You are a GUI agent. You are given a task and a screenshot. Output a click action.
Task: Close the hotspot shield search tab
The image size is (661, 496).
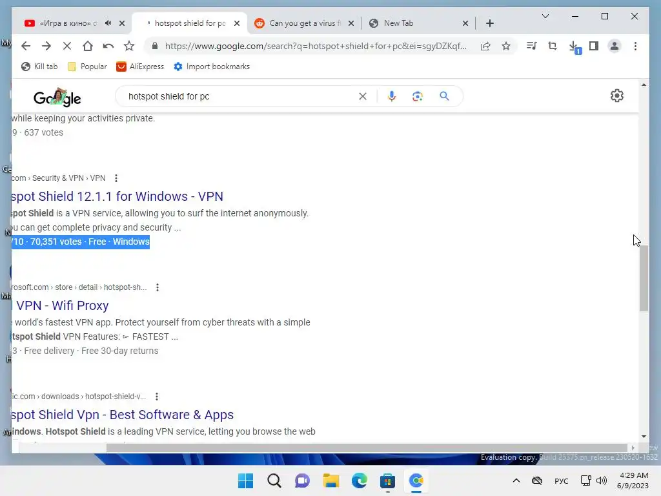[237, 23]
